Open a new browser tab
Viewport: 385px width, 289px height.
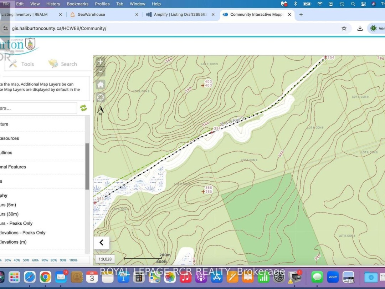301,15
